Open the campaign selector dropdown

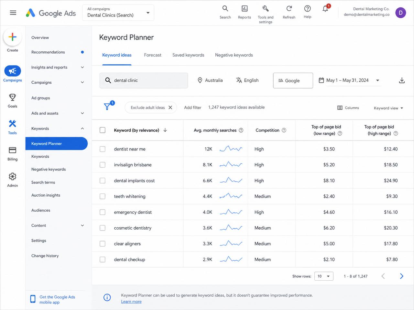(118, 13)
